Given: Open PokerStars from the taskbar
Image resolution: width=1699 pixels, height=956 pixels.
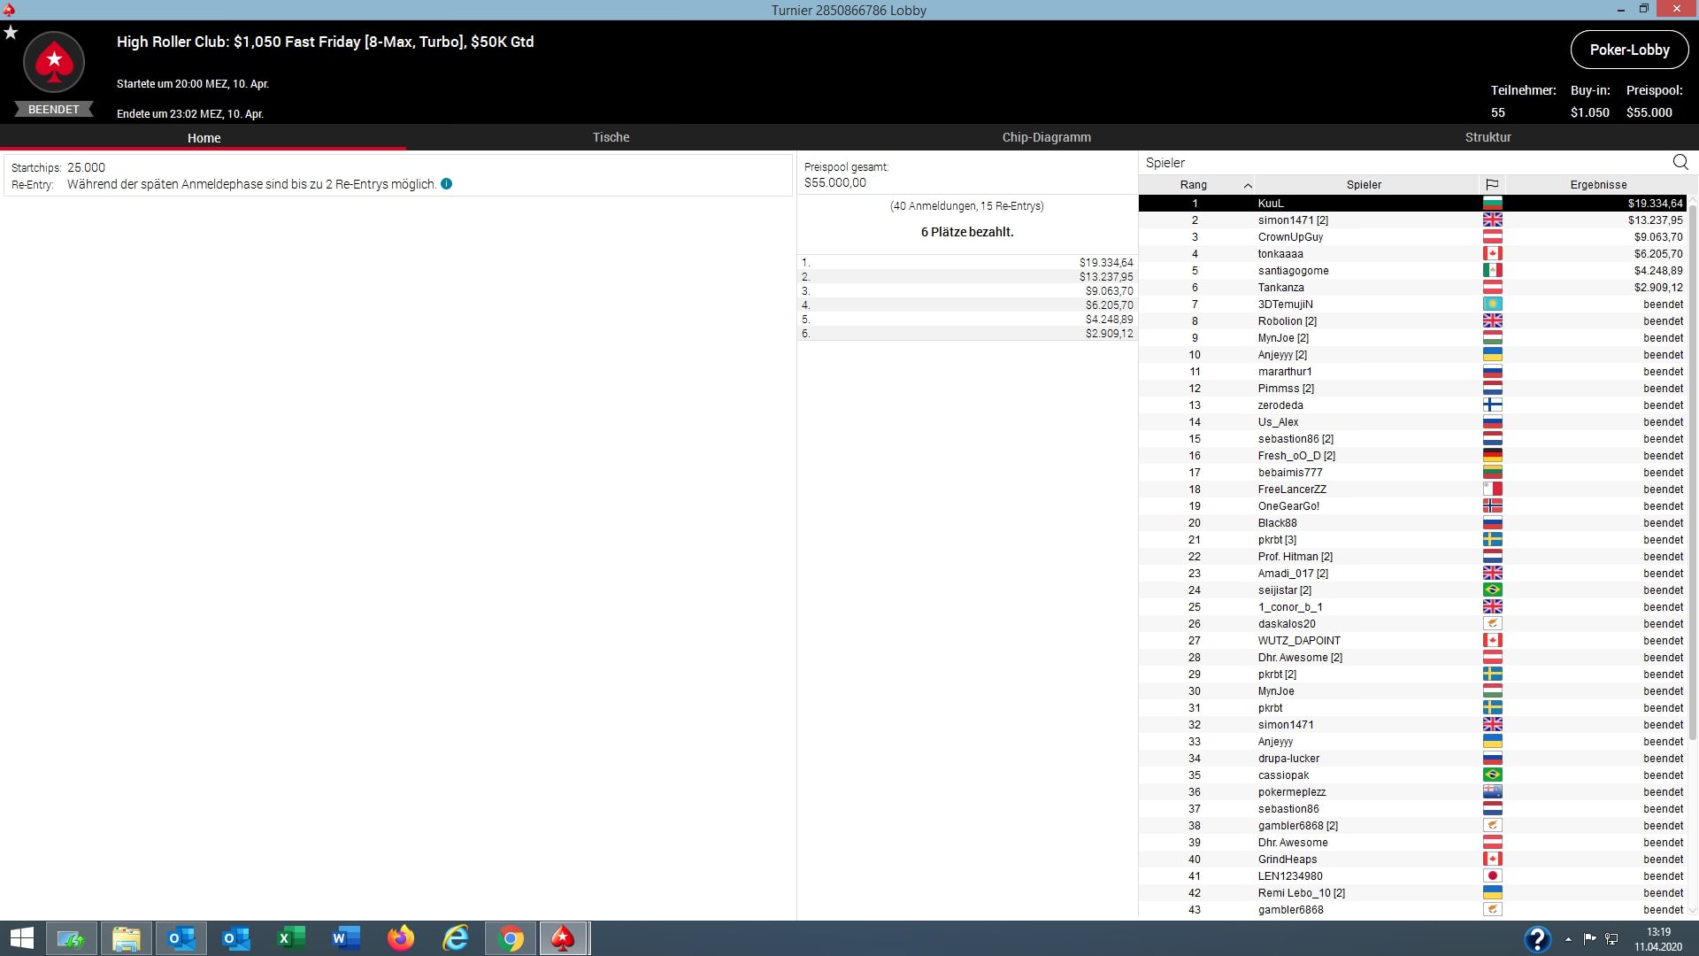Looking at the screenshot, I should 563,938.
